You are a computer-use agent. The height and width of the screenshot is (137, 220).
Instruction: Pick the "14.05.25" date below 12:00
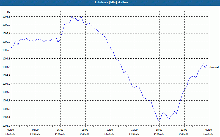click(109, 134)
